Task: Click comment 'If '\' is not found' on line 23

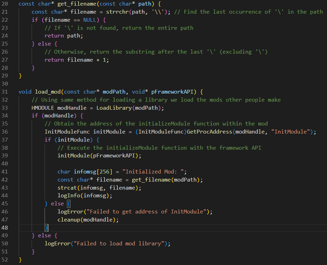Action: (119, 28)
